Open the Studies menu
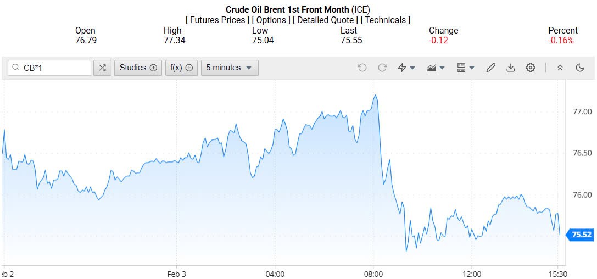This screenshot has height=279, width=597. 138,68
